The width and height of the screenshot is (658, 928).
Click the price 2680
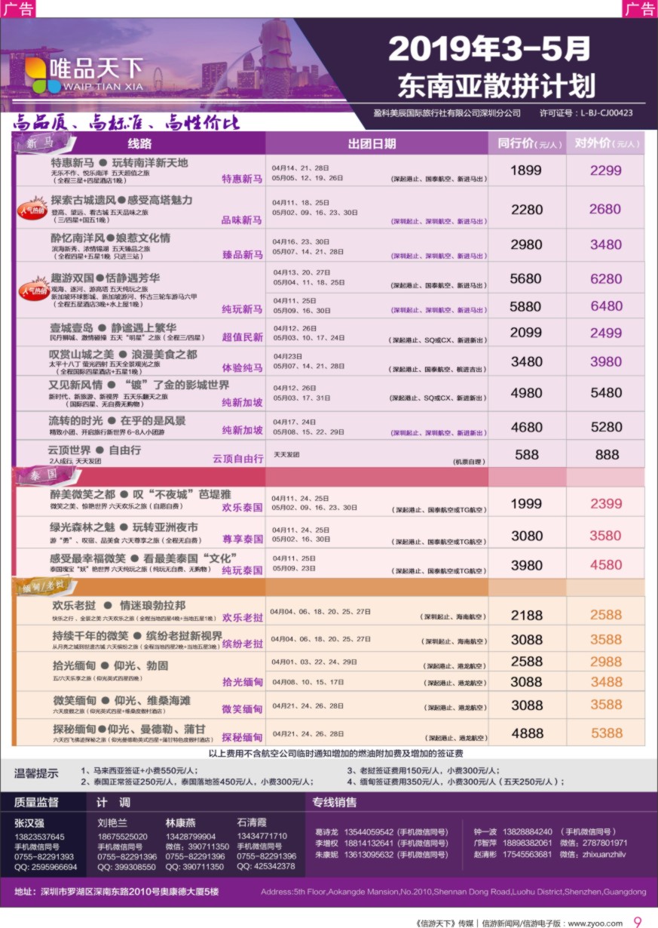click(606, 209)
